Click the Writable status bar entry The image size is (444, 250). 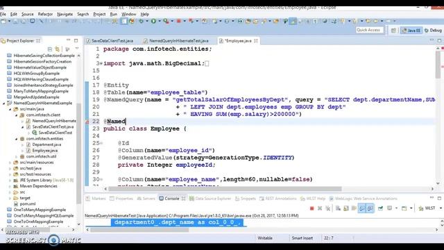click(265, 238)
